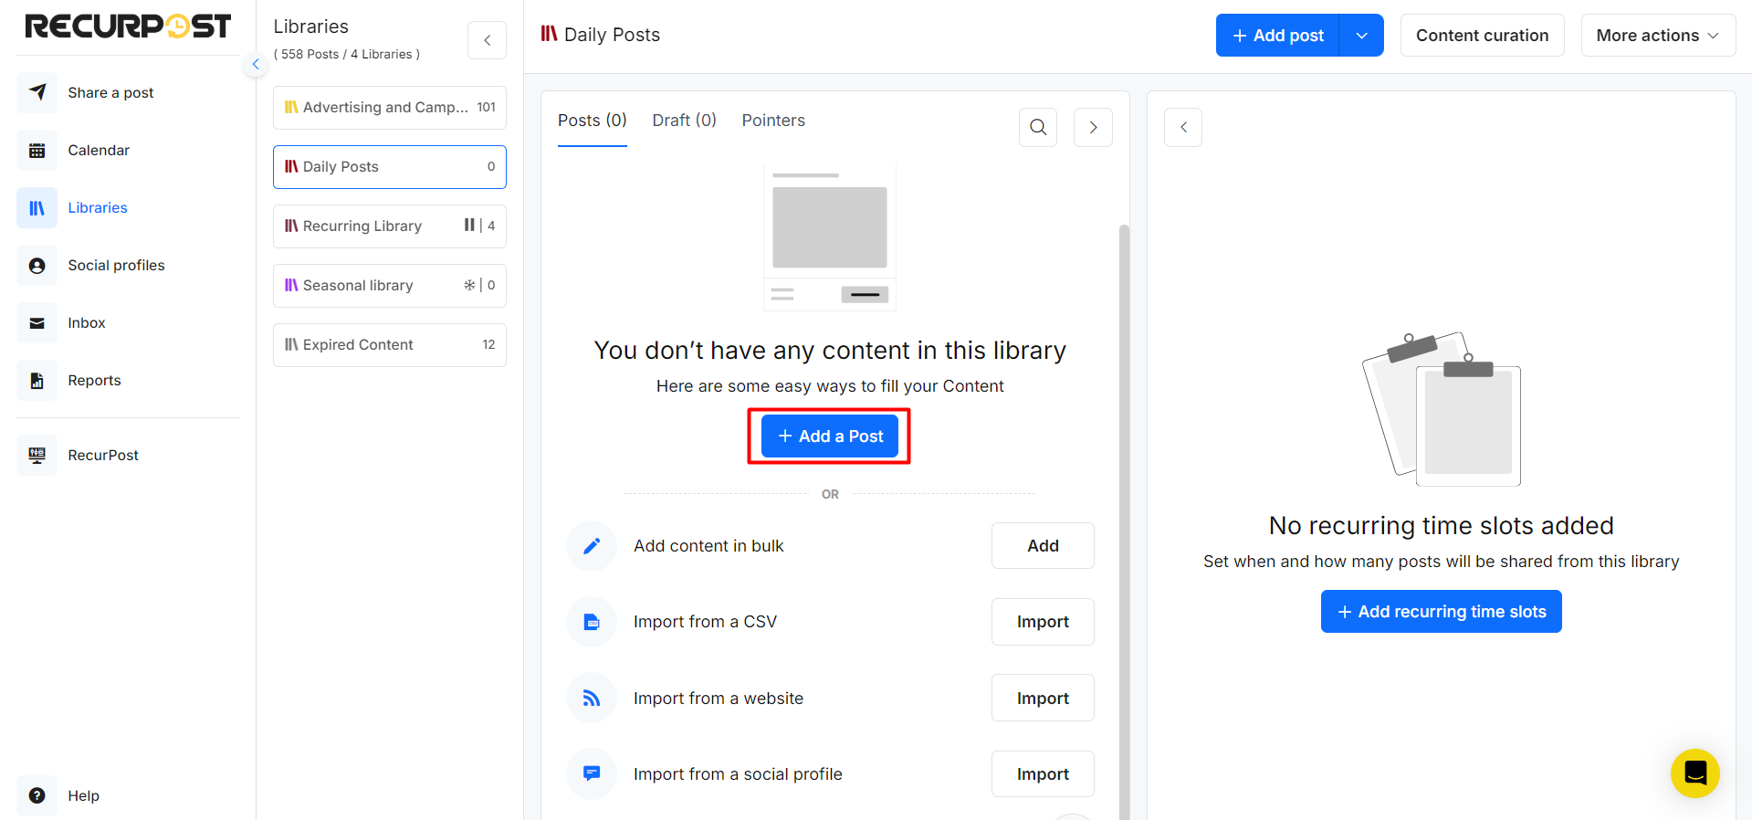This screenshot has height=820, width=1752.
Task: Select the Daily Posts library
Action: click(x=390, y=167)
